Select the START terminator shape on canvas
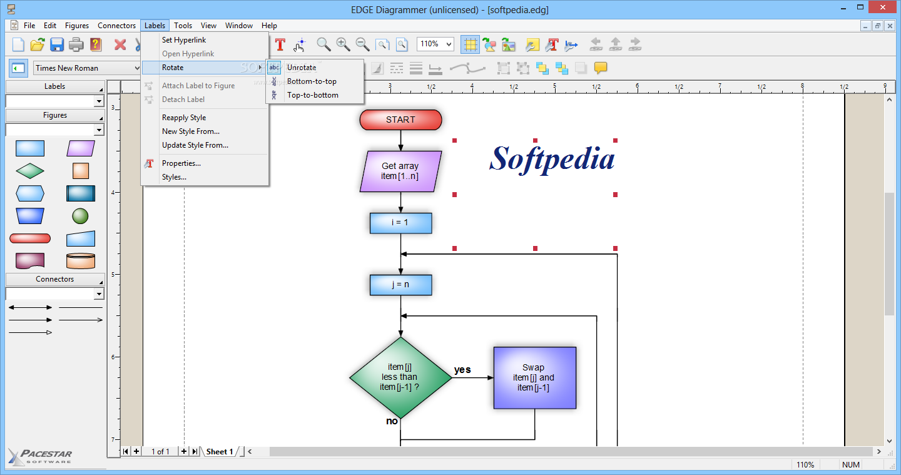This screenshot has height=475, width=901. tap(400, 120)
